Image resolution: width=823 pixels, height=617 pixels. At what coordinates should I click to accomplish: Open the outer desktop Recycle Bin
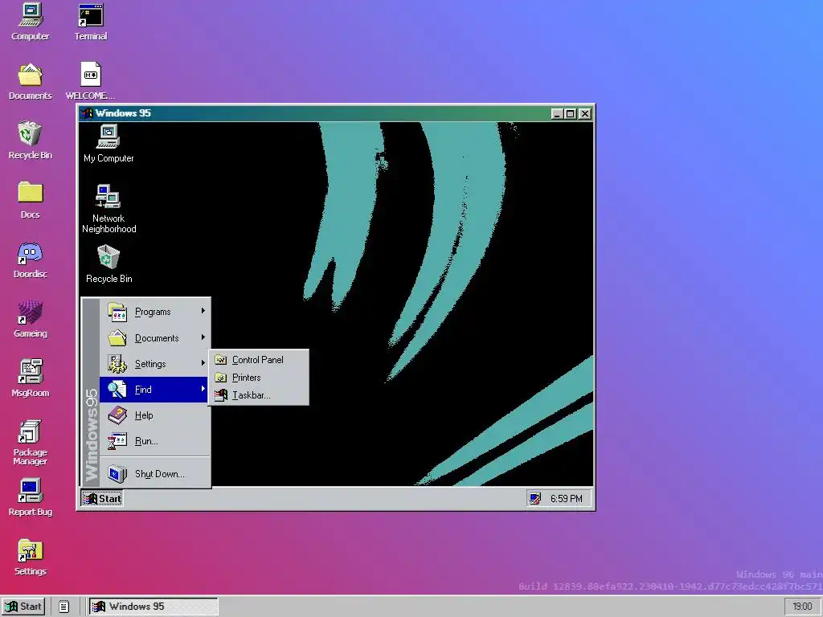[30, 141]
